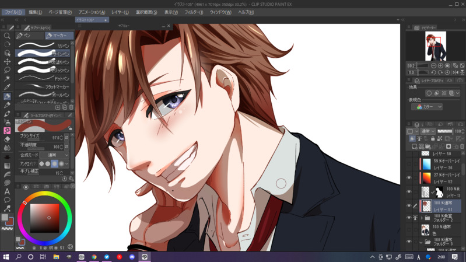Select the Eyedropper tool
This screenshot has width=466, height=262.
[x=7, y=87]
